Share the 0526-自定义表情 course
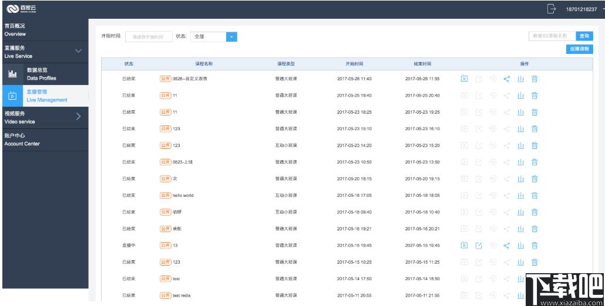 click(506, 79)
